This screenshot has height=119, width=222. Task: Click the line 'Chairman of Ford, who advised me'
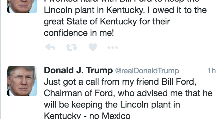coord(128,93)
